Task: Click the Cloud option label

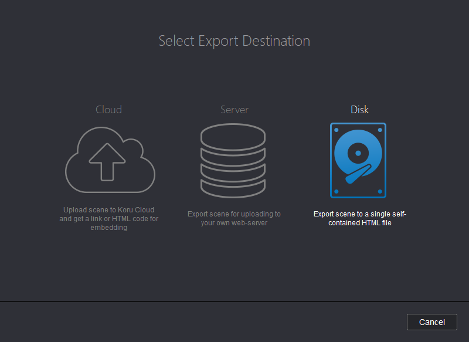Action: 109,110
